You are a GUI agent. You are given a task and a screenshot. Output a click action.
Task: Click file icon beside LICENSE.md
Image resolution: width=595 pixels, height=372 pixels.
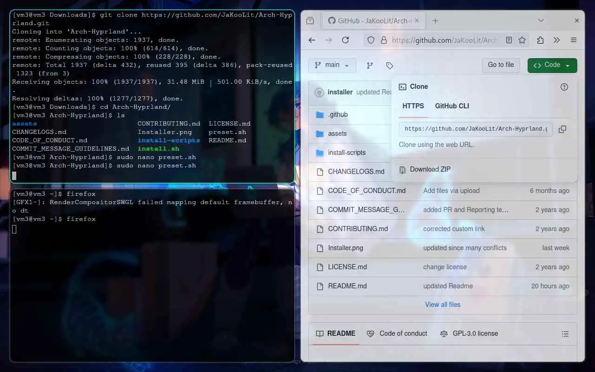coord(320,267)
